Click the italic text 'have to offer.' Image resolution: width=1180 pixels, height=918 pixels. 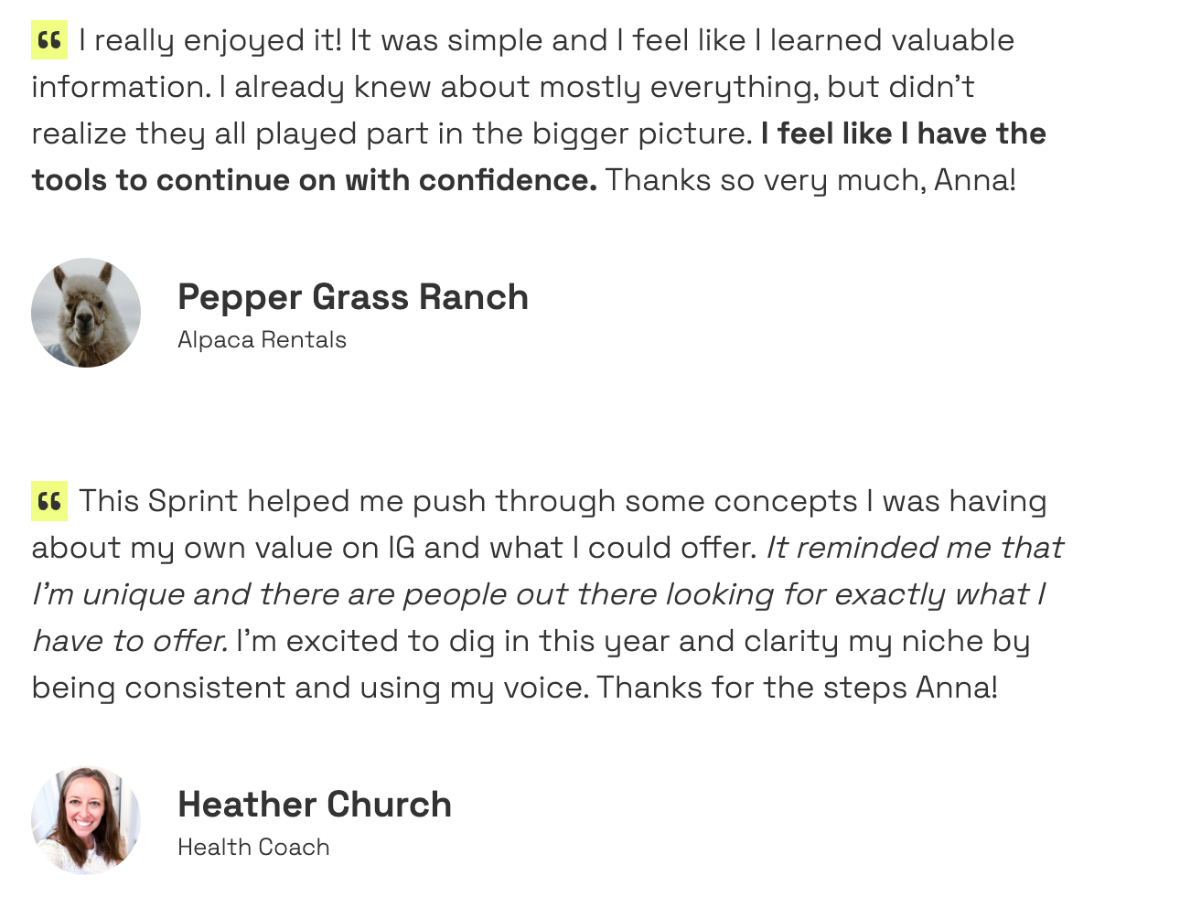point(130,641)
